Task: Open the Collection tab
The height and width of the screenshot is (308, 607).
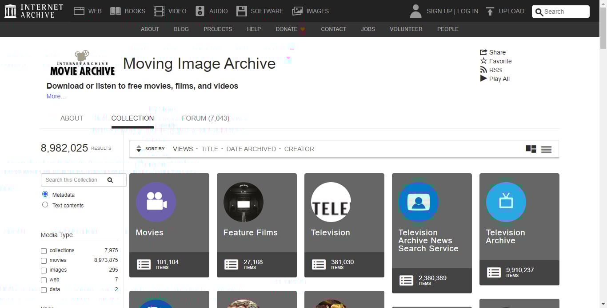Action: 132,118
